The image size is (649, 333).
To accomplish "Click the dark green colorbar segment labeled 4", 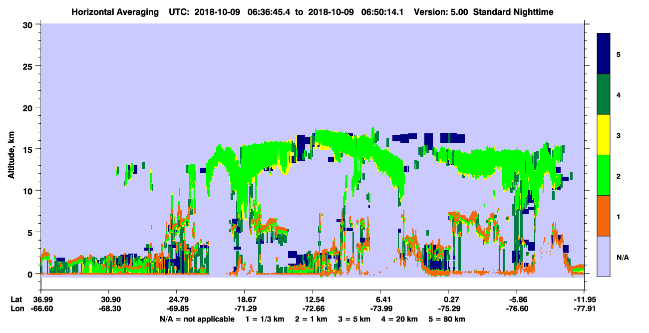I will (604, 94).
